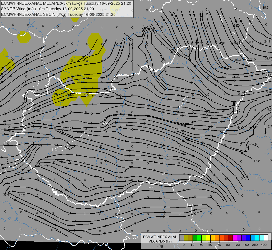This screenshot has width=272, height=250.
Task: Click the map value '14.8'
Action: [255, 127]
